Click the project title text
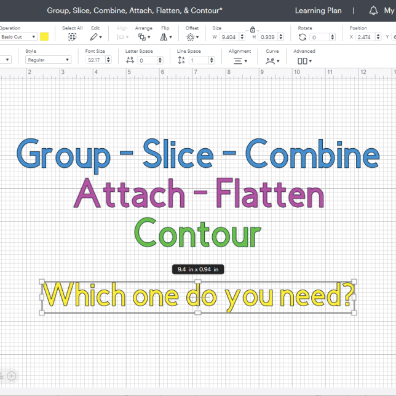Image resolution: width=396 pixels, height=396 pixels. [135, 10]
